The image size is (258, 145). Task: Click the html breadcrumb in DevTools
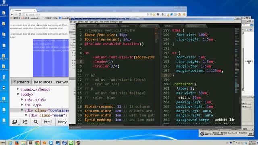click(x=48, y=122)
